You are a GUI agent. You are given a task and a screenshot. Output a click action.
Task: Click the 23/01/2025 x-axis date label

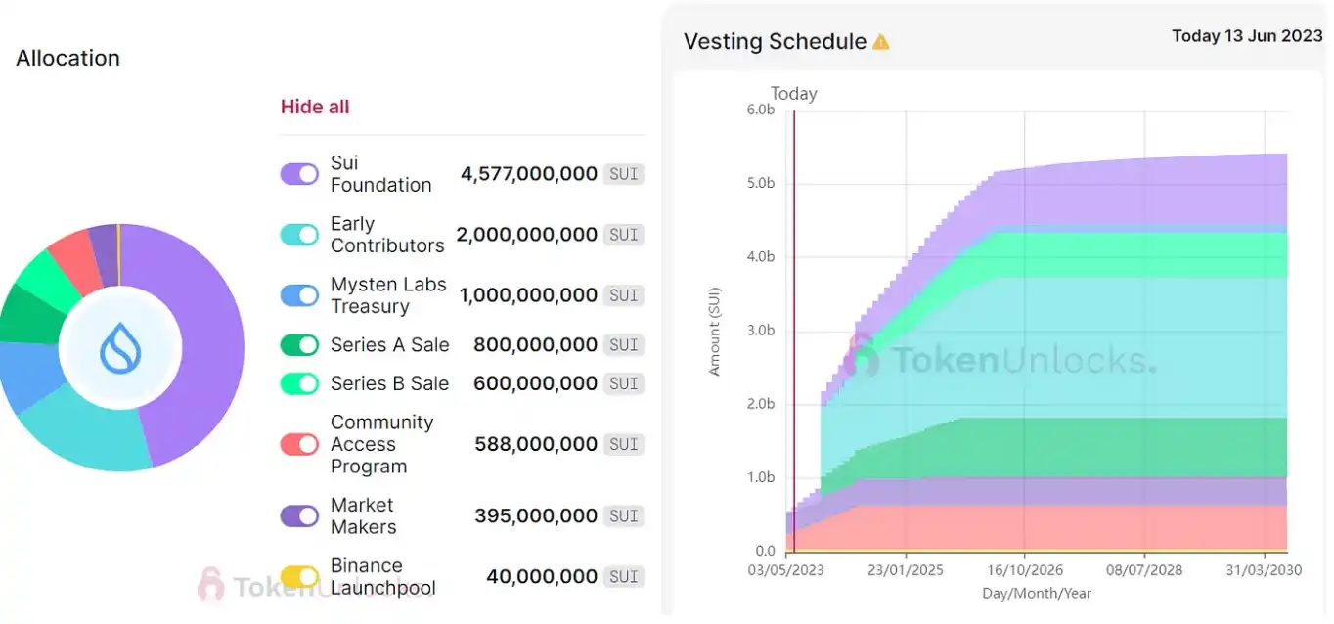[906, 570]
